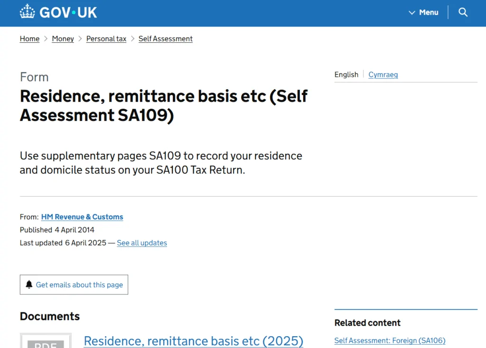Image resolution: width=486 pixels, height=348 pixels.
Task: Open the HM Revenue & Customs link
Action: pos(82,217)
